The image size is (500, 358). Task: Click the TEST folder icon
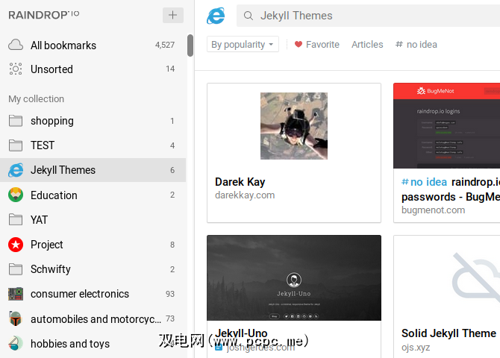tap(16, 145)
